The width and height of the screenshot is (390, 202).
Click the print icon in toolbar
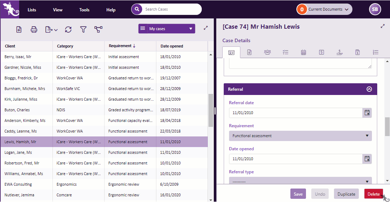(x=34, y=29)
